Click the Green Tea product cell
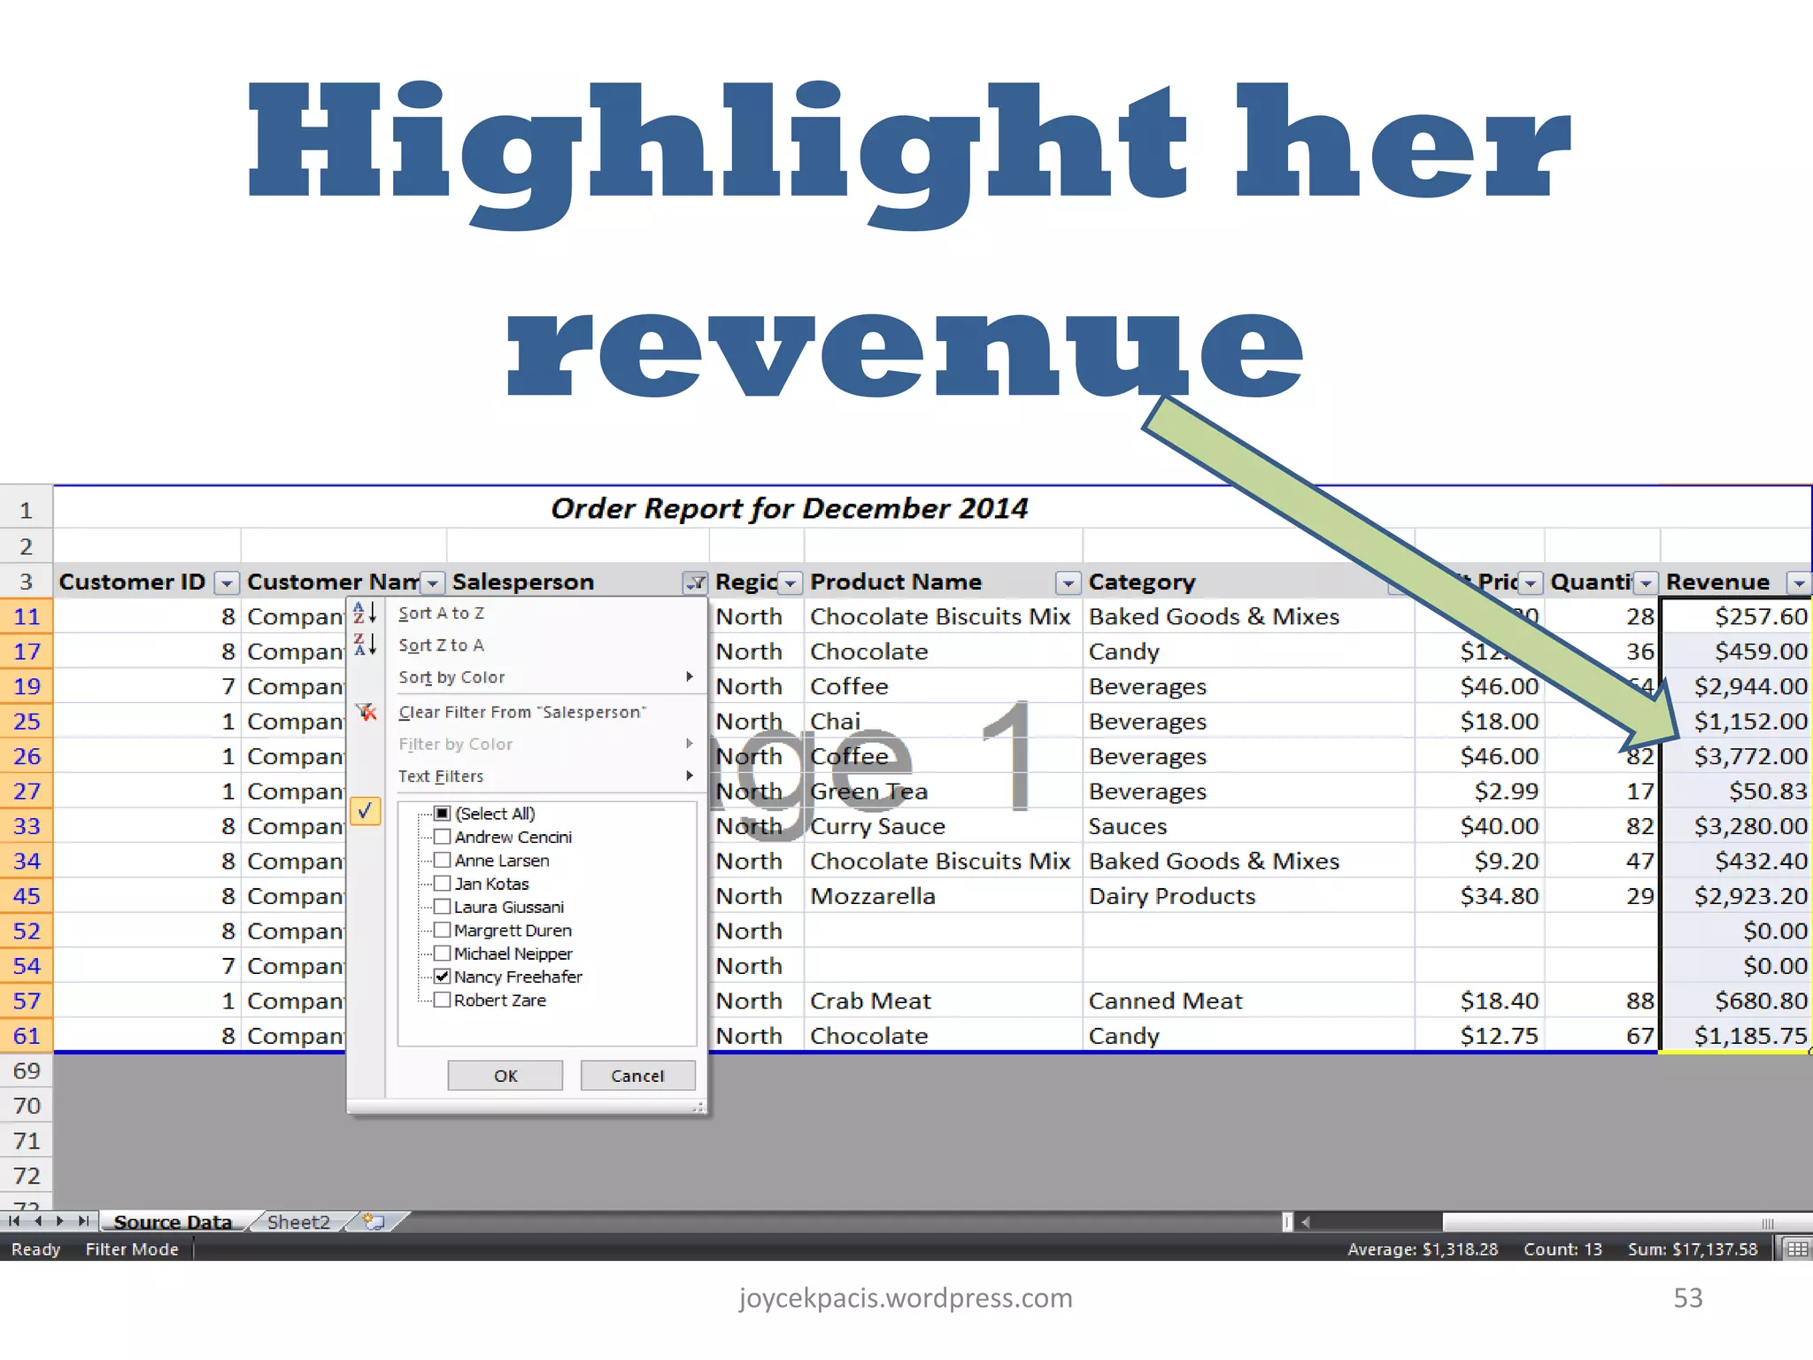 tap(943, 792)
